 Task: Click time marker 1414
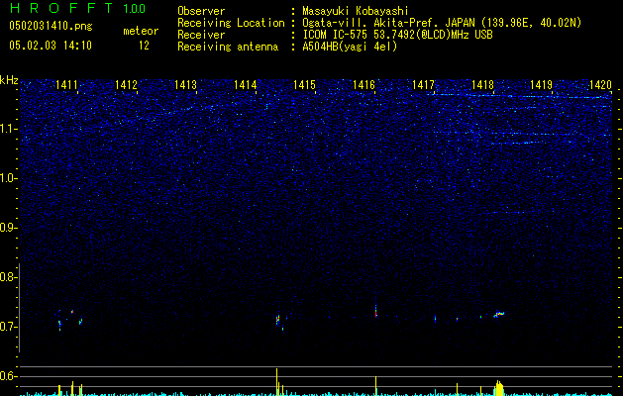[x=246, y=84]
